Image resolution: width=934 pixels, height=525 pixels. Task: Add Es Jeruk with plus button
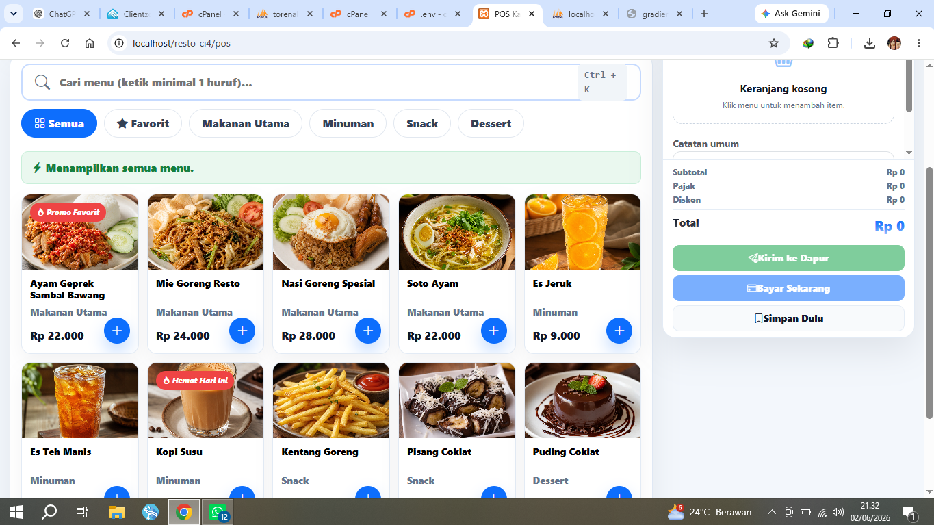coord(619,331)
